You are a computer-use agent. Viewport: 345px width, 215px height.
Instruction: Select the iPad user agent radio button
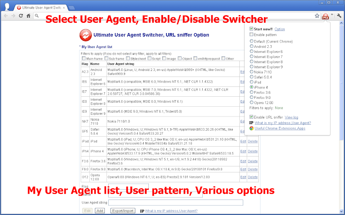[251, 82]
